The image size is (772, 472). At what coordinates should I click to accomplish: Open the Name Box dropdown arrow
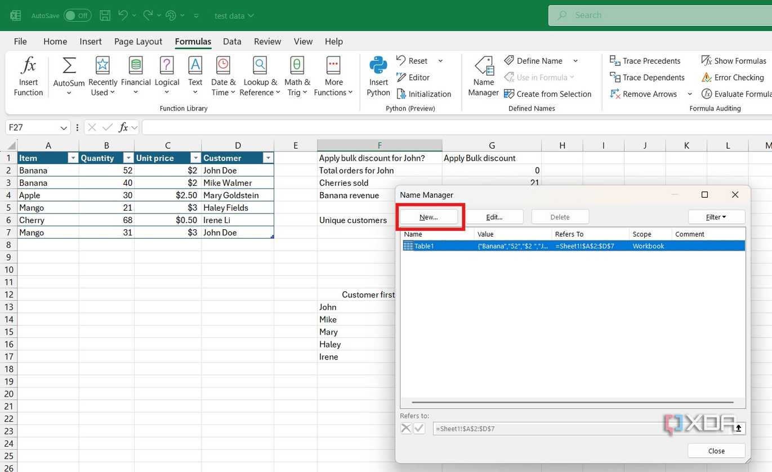[x=63, y=128]
